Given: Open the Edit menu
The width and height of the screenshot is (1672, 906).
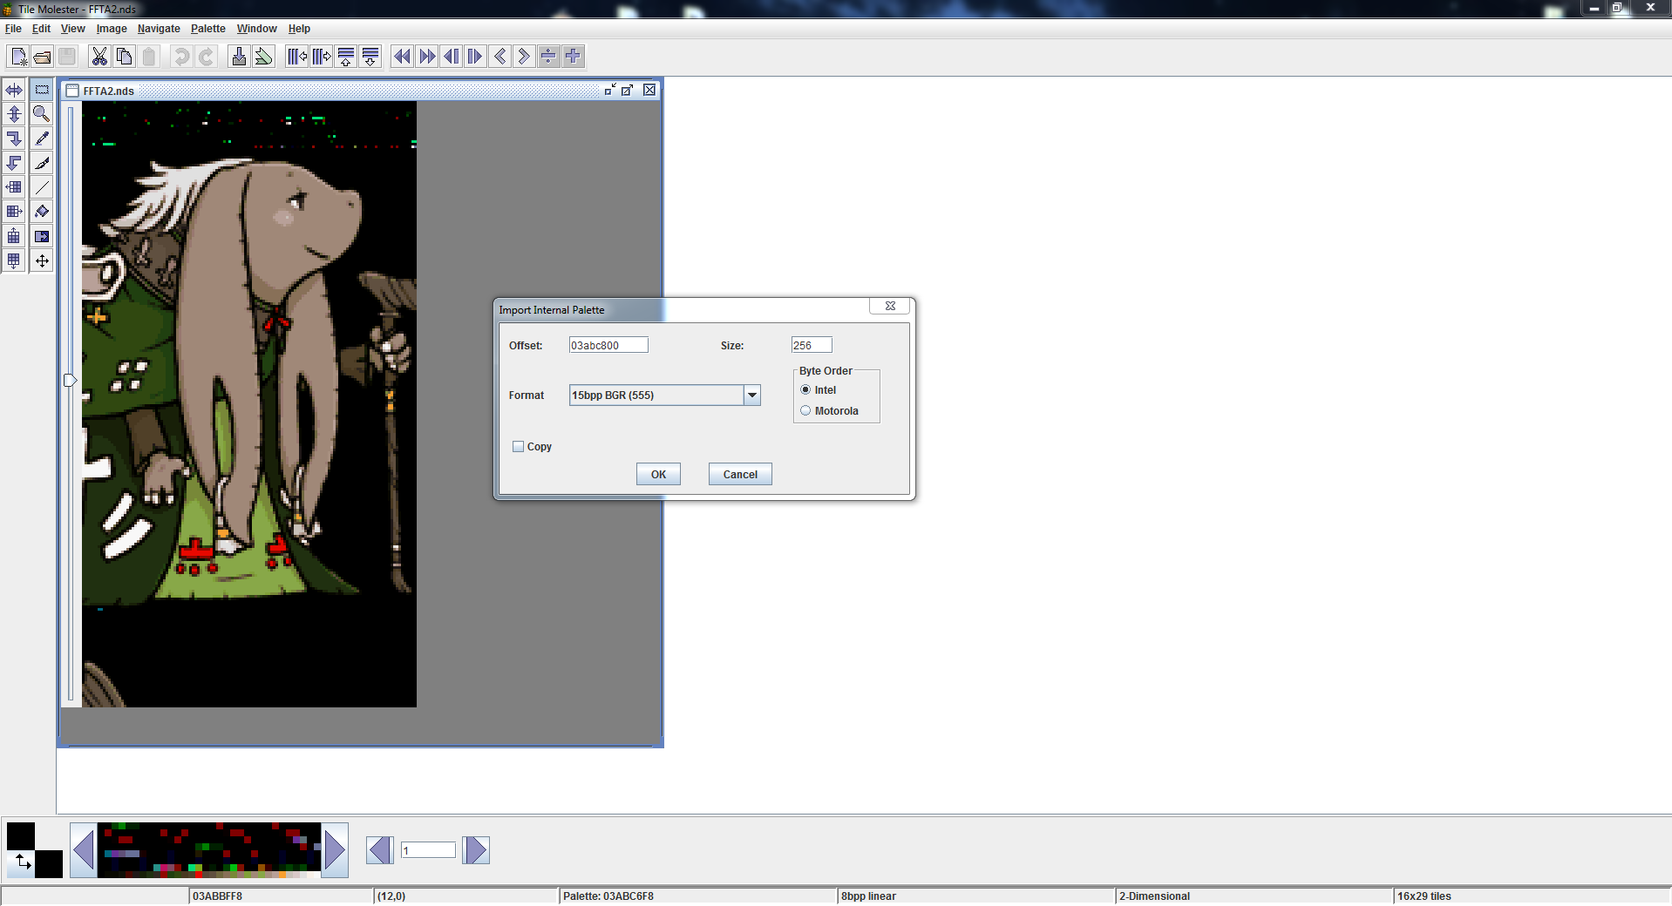Looking at the screenshot, I should click(41, 29).
